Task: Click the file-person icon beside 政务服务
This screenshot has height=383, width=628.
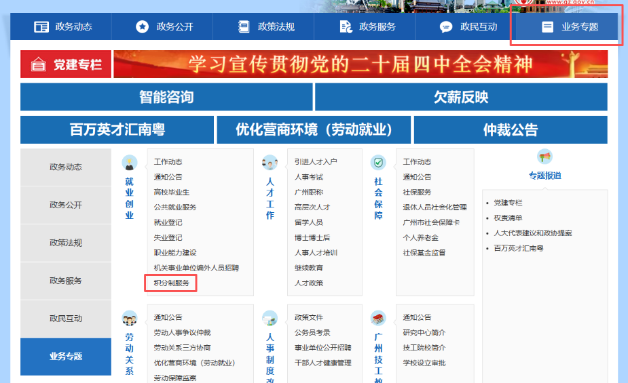Action: [346, 27]
